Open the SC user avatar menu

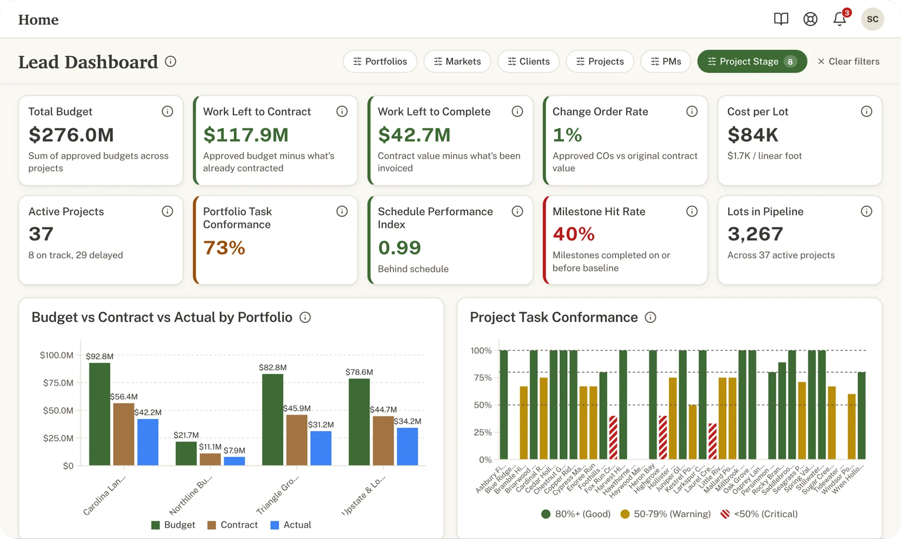872,19
